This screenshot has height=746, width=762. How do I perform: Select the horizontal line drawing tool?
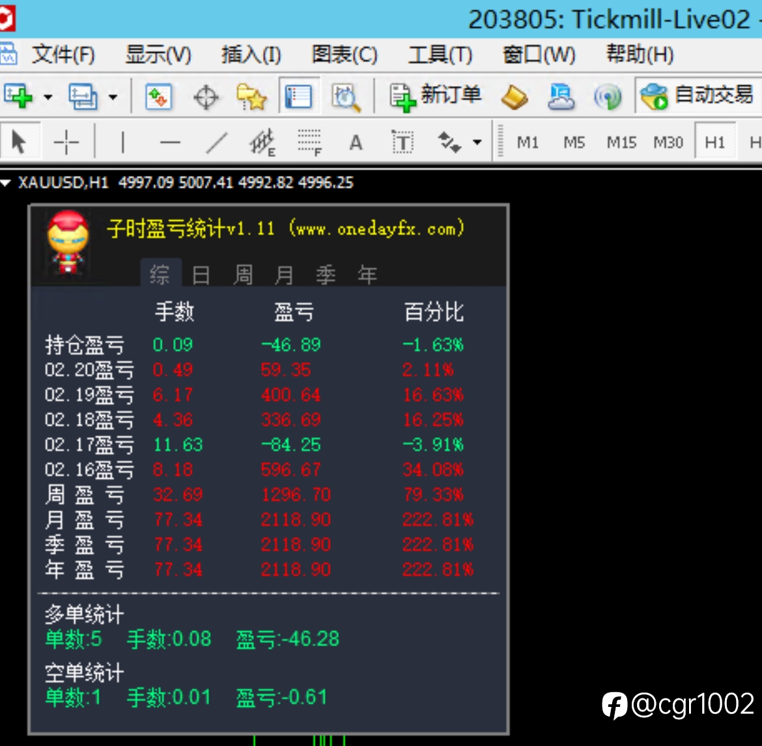170,142
